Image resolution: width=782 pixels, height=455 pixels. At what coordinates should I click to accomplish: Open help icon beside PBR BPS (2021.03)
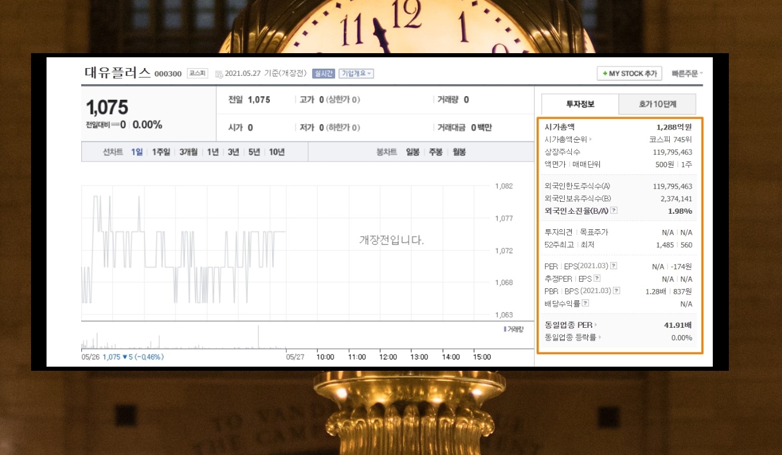(617, 291)
